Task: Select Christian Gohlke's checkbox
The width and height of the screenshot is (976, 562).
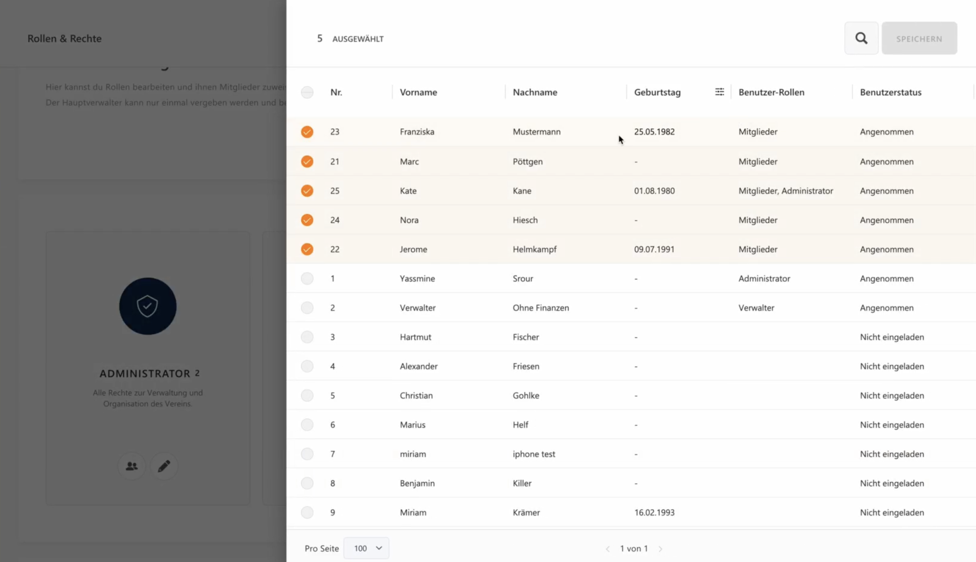Action: tap(307, 395)
